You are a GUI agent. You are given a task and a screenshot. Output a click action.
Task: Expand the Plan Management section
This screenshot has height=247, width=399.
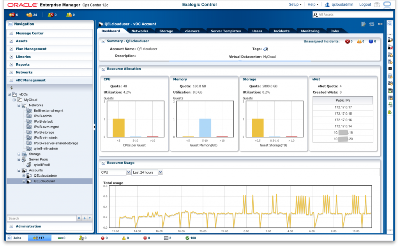pos(11,49)
